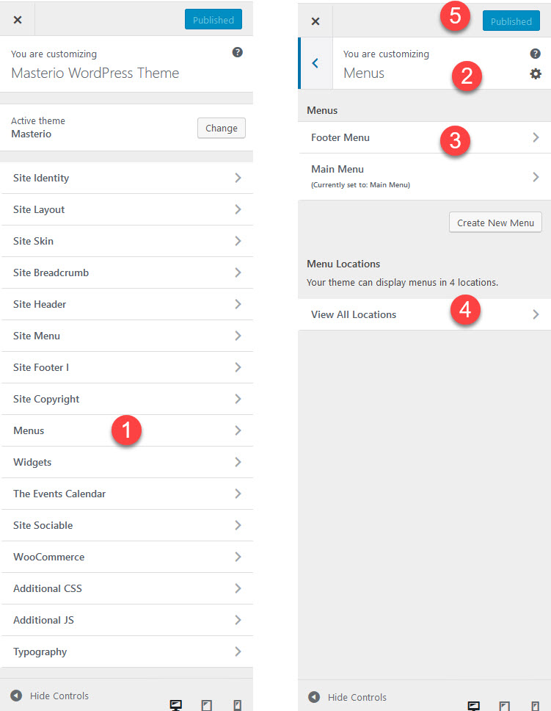Screen dimensions: 551x711
Task: Open Site Header section
Action: click(x=127, y=304)
